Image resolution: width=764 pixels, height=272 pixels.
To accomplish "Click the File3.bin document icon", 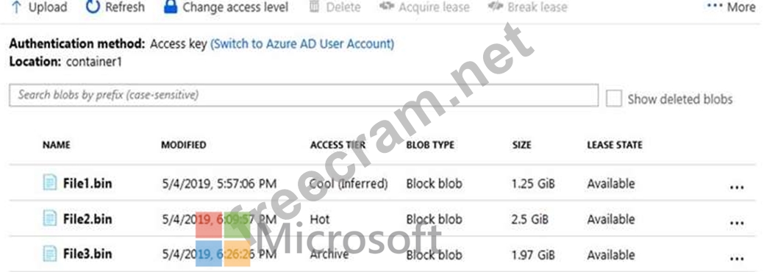I will pyautogui.click(x=50, y=254).
